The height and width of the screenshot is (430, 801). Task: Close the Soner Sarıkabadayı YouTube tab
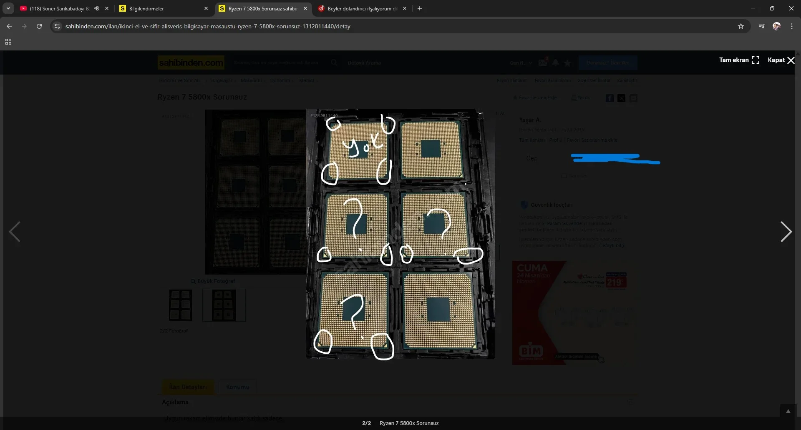(x=107, y=8)
